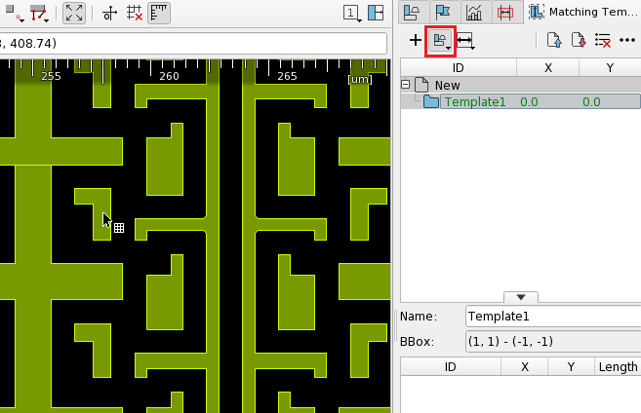Click the coordinate readout field
Viewport: 641px width, 413px height.
click(x=193, y=43)
